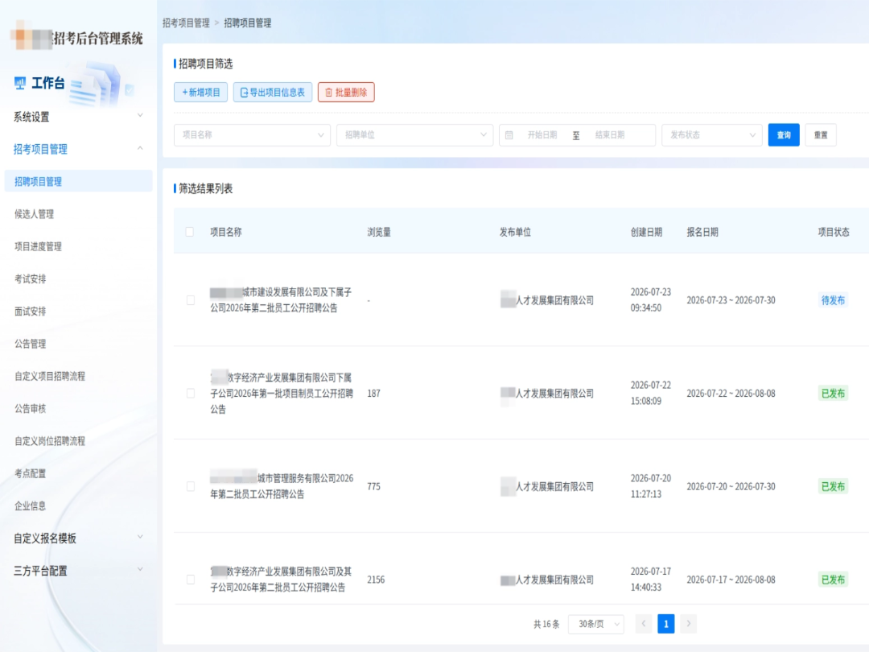The width and height of the screenshot is (869, 652).
Task: Click the blue 查询 button
Action: click(784, 134)
